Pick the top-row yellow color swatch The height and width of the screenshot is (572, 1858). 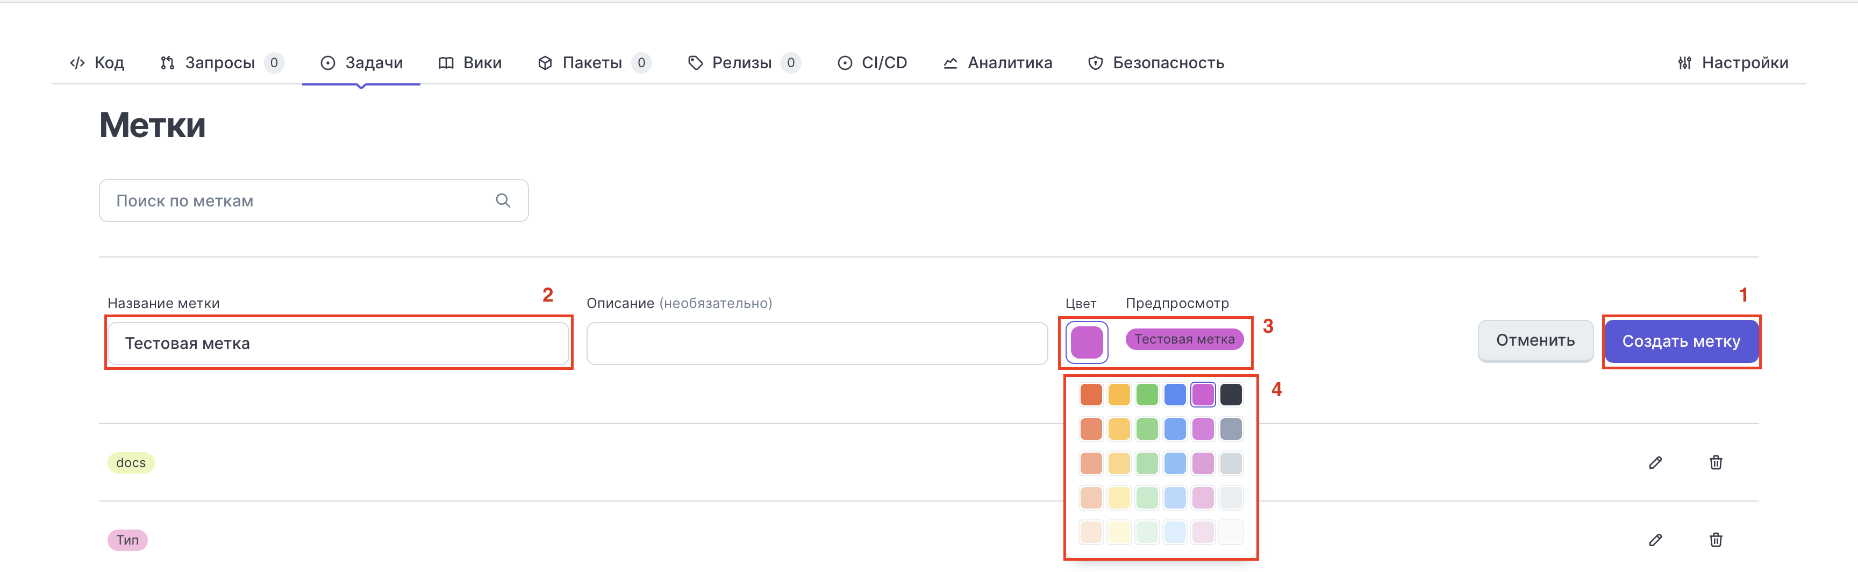pos(1119,395)
